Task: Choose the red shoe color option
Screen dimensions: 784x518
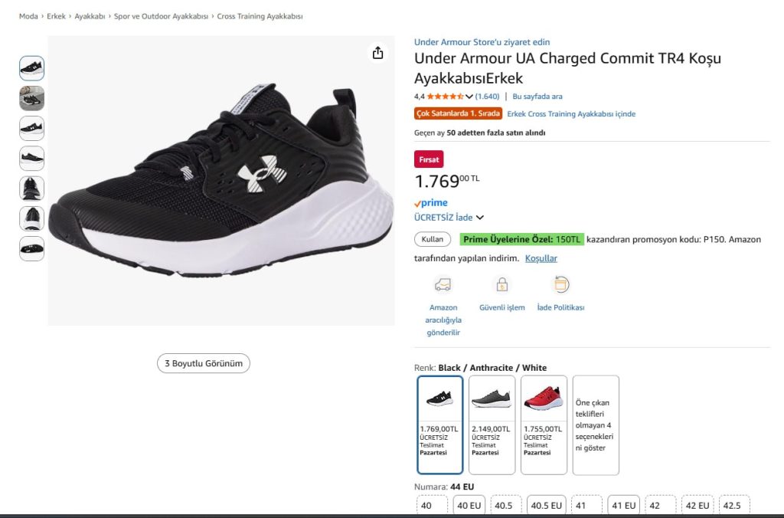Action: [544, 425]
